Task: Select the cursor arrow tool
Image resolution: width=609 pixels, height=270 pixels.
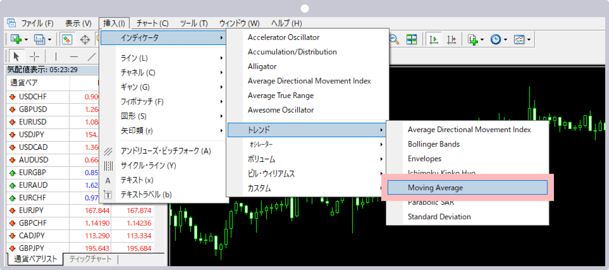Action: click(16, 57)
